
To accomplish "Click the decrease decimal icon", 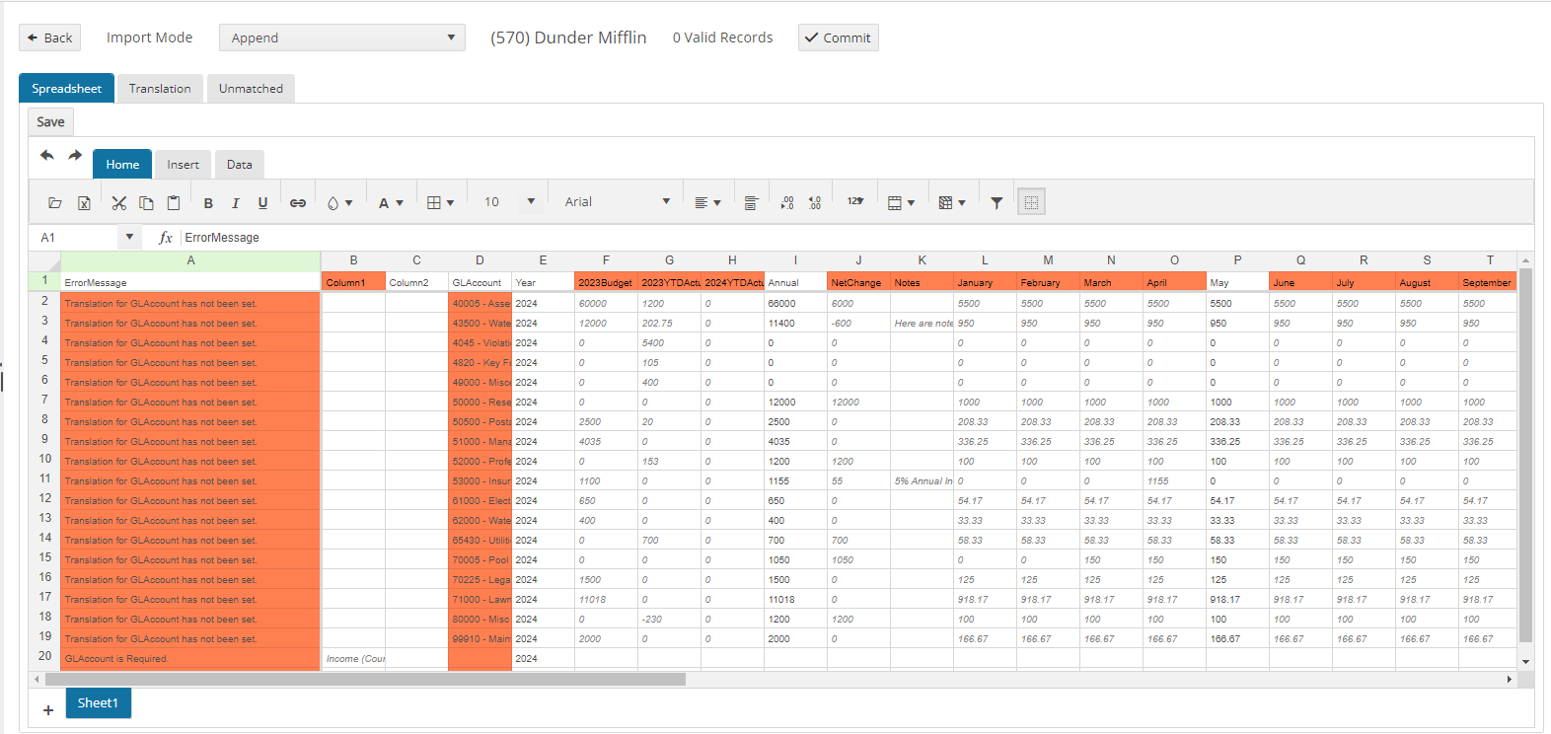I will pos(786,202).
